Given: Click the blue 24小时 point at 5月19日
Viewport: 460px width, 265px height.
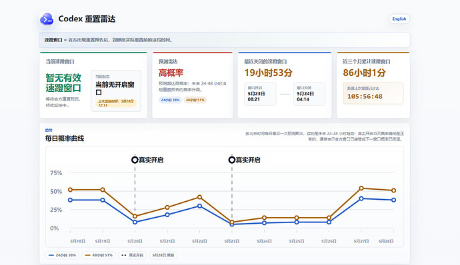Looking at the screenshot, I should click(103, 200).
